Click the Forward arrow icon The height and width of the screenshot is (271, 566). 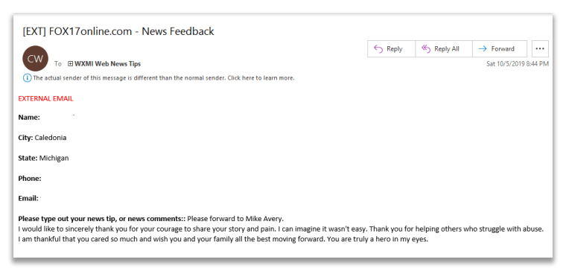pyautogui.click(x=483, y=48)
